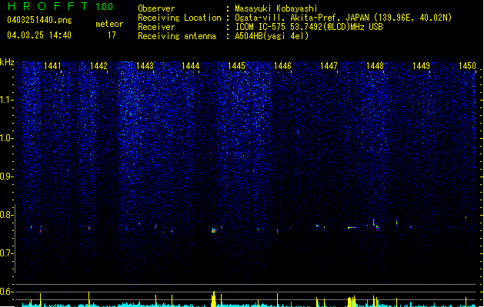This screenshot has height=307, width=484.
Task: Click the 1445 time marker
Action: point(236,66)
